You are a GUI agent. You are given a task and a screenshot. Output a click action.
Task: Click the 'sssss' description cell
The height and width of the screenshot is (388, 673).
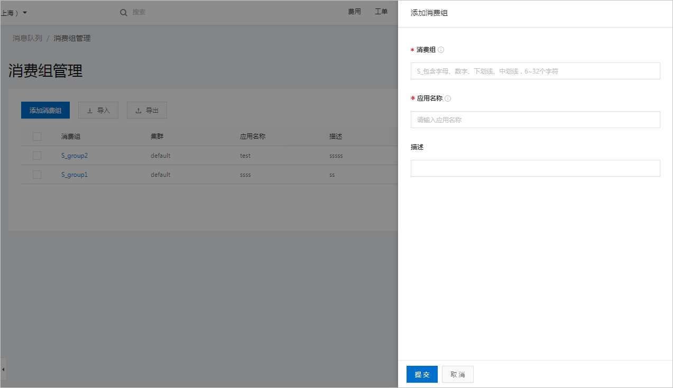[336, 156]
